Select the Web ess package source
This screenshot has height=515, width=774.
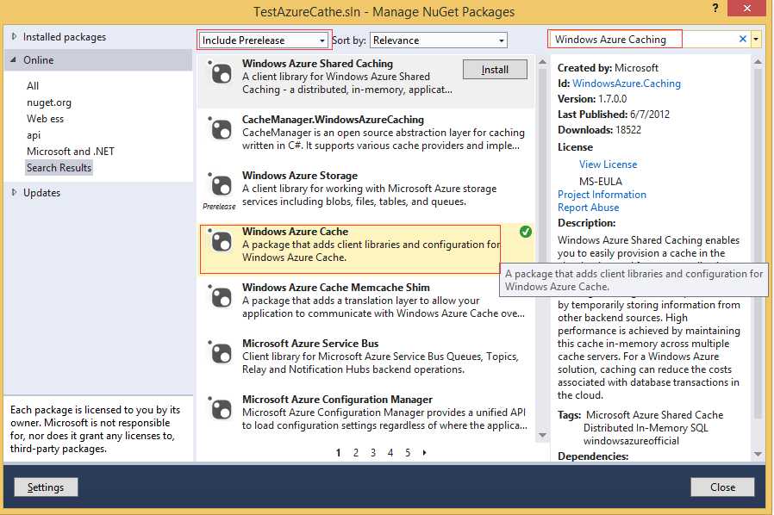pos(45,119)
